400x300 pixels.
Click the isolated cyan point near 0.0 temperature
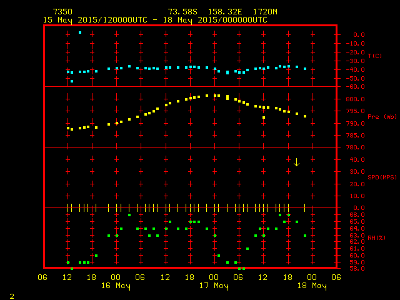pos(80,32)
